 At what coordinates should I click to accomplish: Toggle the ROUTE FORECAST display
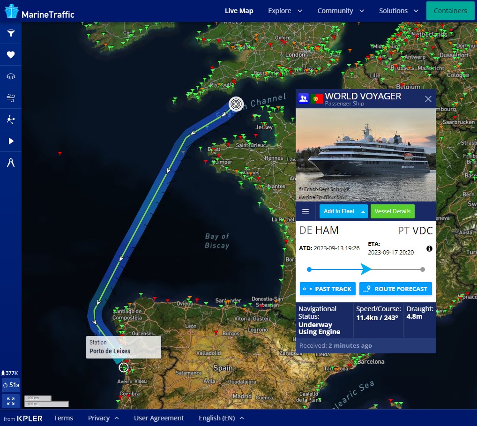tap(395, 289)
